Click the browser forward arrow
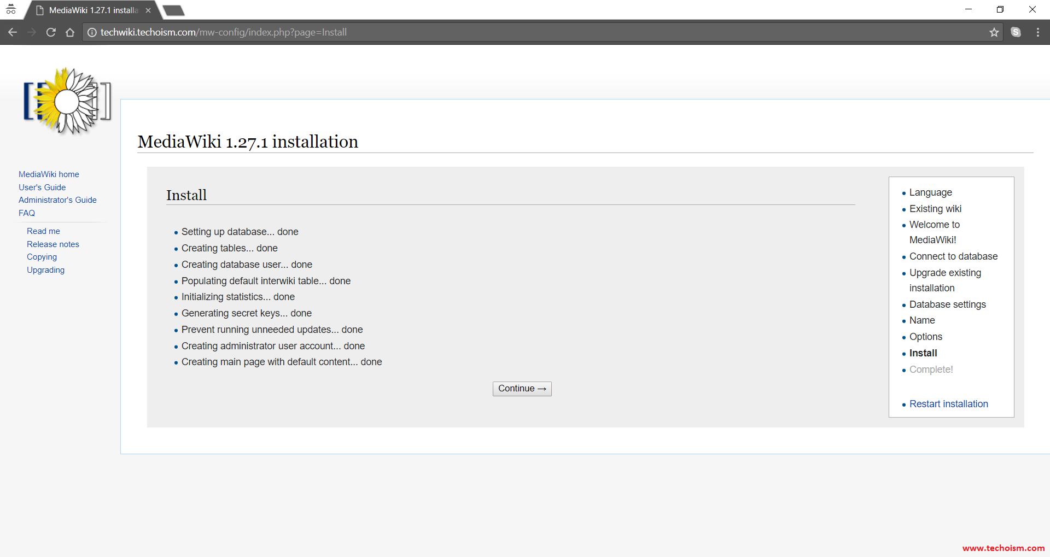The image size is (1050, 557). point(32,32)
